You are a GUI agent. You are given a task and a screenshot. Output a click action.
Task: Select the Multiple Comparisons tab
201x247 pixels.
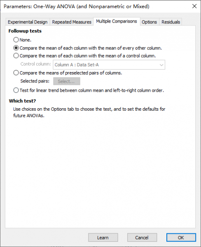(x=117, y=21)
